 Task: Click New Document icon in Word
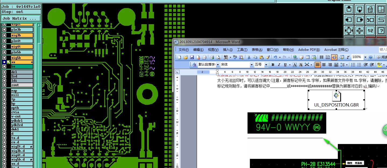(x=180, y=57)
